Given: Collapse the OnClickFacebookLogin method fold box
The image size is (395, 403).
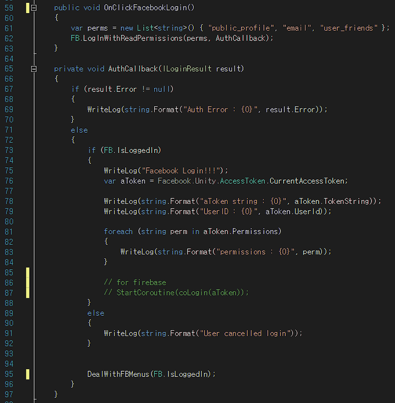Looking at the screenshot, I should coord(33,8).
